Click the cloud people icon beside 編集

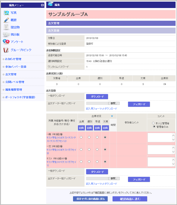pos(51,4)
